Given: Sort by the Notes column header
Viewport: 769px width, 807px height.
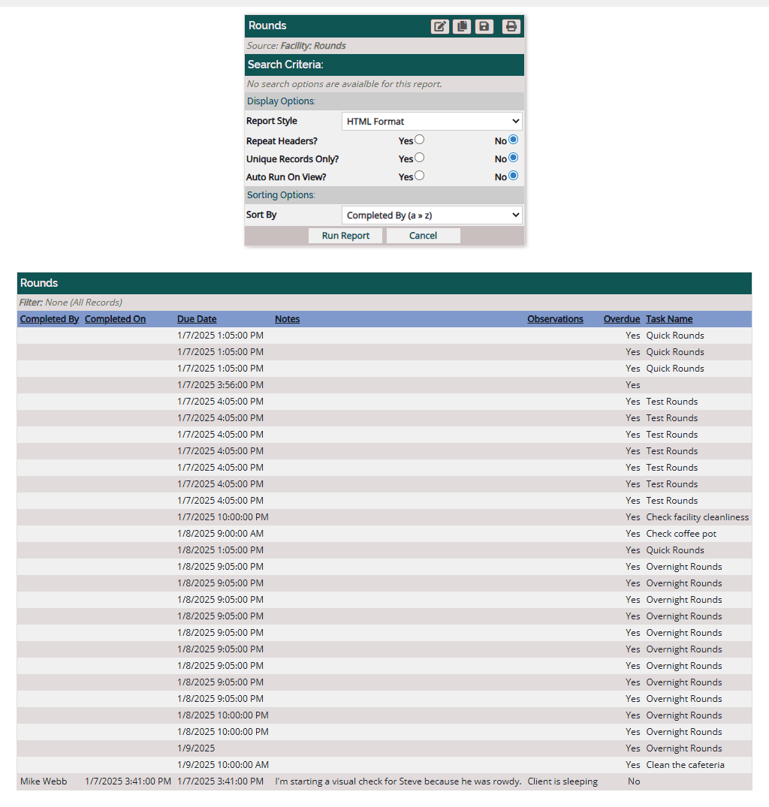Looking at the screenshot, I should tap(287, 319).
